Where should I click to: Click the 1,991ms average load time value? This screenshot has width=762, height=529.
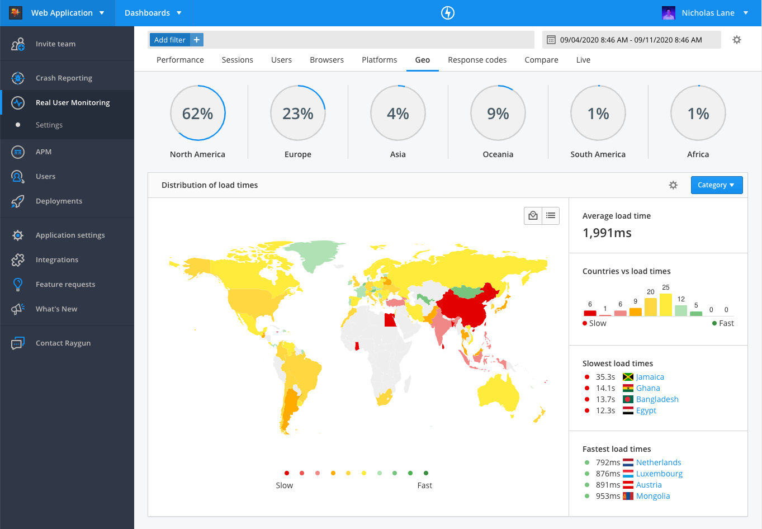[x=607, y=233]
